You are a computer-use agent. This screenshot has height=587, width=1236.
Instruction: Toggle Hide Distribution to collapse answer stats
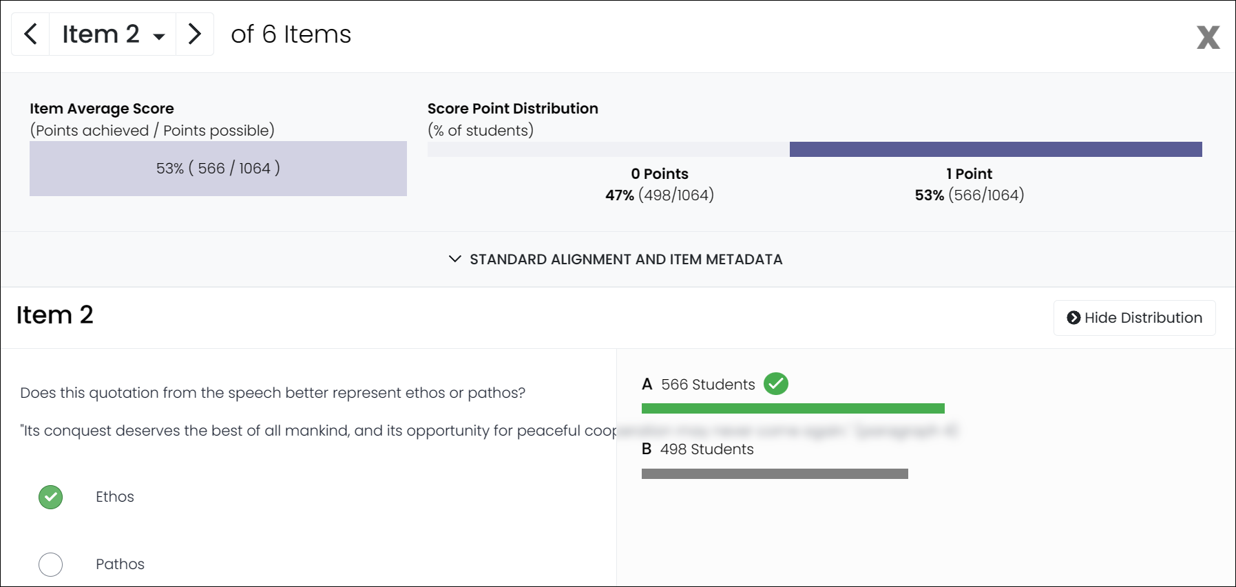point(1134,317)
